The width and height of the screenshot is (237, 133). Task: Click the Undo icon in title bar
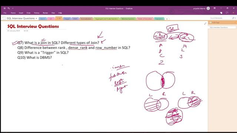point(9,8)
